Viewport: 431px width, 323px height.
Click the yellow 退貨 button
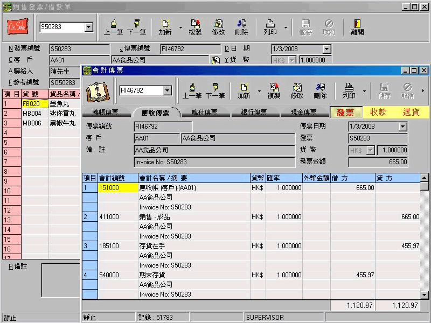pyautogui.click(x=411, y=113)
